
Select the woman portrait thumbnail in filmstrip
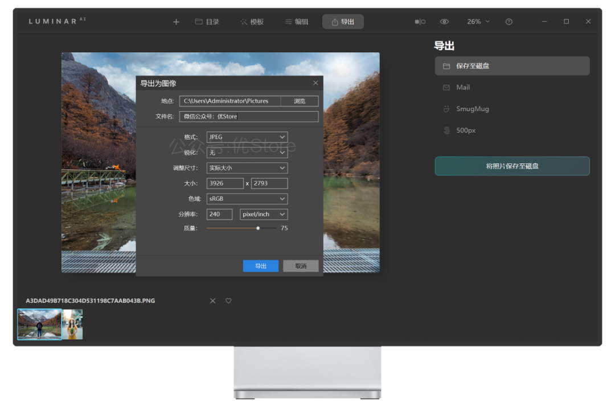point(72,324)
